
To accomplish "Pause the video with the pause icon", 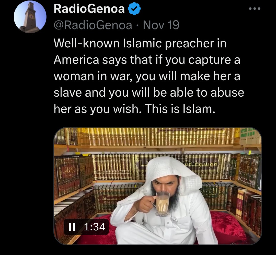I will tap(72, 227).
